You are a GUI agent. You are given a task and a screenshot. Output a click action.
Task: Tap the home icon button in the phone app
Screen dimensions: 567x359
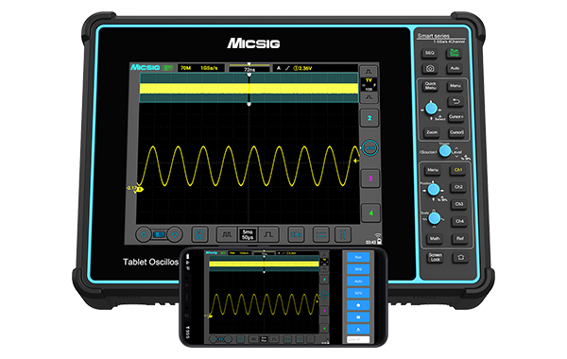(x=358, y=305)
